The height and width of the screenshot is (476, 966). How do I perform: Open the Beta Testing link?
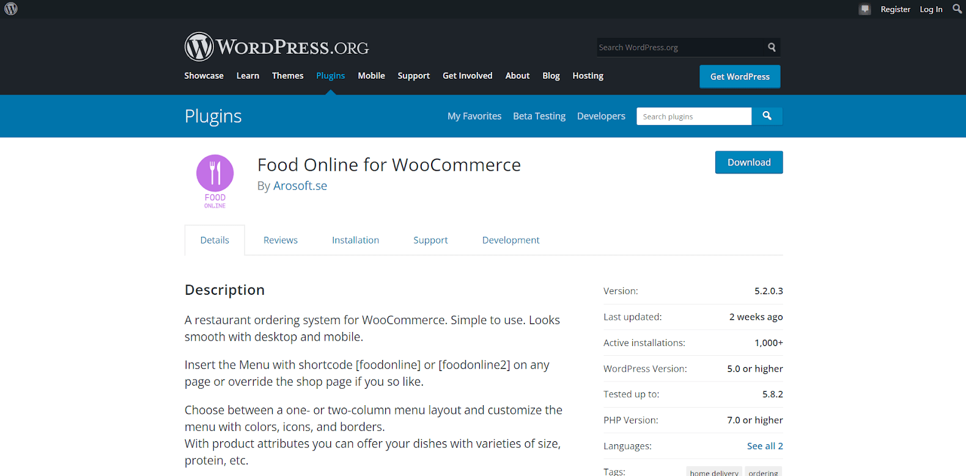click(x=539, y=116)
